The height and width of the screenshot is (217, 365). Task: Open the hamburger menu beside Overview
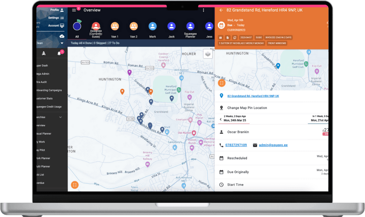pos(74,10)
